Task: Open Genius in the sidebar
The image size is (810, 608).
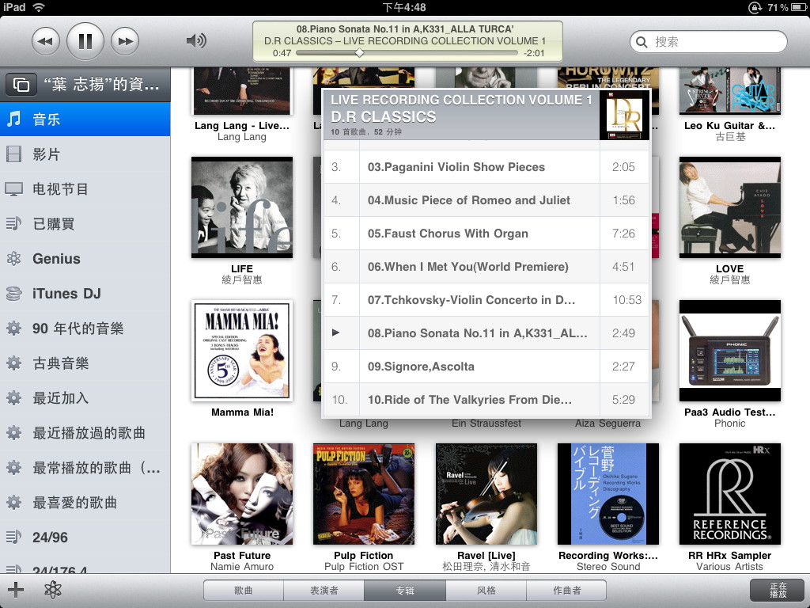Action: click(x=85, y=259)
